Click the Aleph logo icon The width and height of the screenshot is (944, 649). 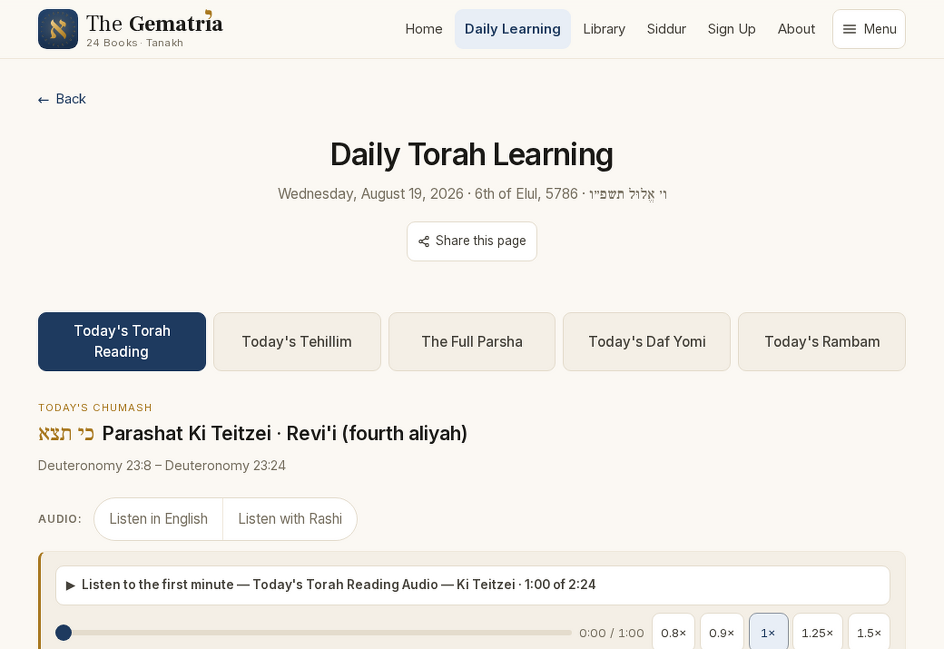click(x=58, y=29)
